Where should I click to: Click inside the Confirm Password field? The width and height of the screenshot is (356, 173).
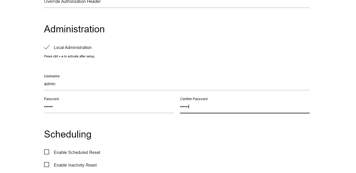coord(245,107)
